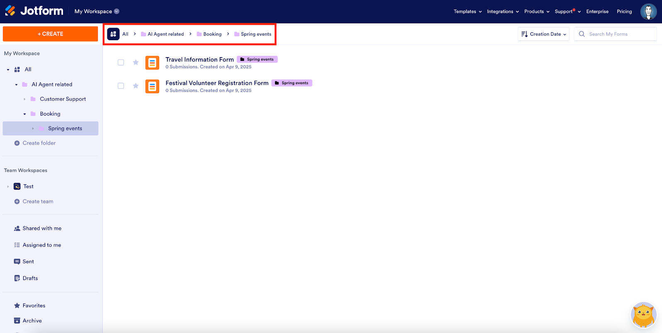
Task: Star the Festival Volunteer Registration Form
Action: click(x=136, y=86)
